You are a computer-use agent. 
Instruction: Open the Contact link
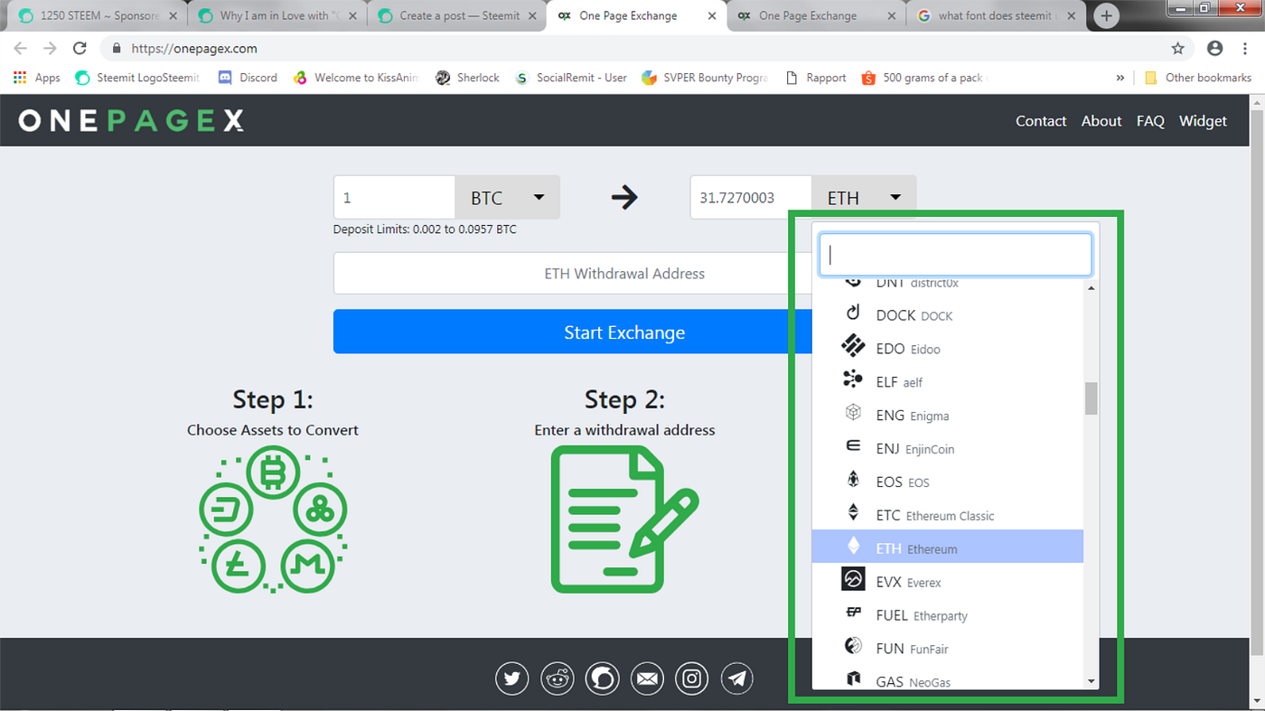coord(1041,121)
